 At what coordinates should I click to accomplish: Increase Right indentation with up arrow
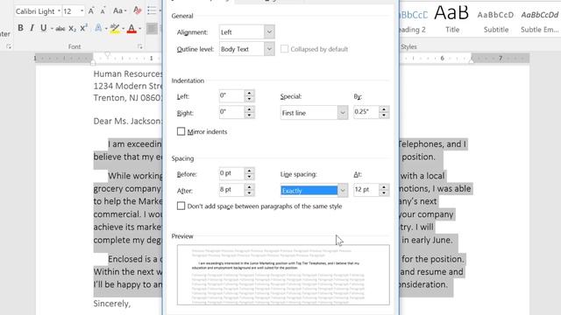pos(249,108)
